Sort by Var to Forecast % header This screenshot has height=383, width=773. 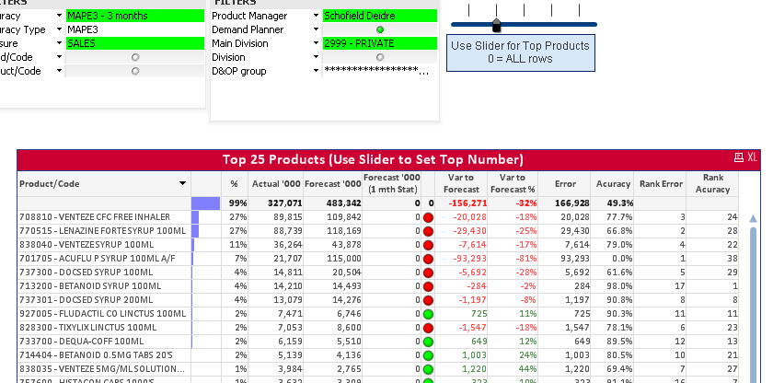tap(513, 183)
